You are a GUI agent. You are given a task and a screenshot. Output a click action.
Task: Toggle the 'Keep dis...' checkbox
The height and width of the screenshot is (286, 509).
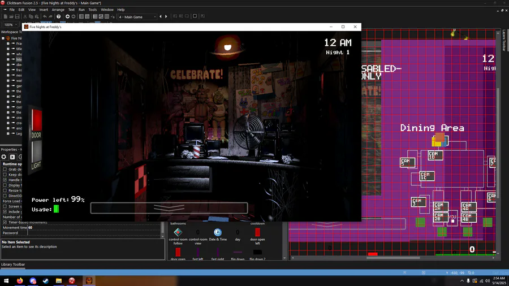click(x=5, y=175)
